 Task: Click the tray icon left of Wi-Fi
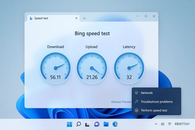[162, 124]
